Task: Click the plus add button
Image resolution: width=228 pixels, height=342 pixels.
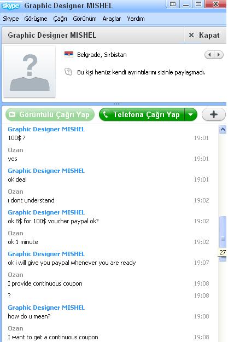Action: pyautogui.click(x=214, y=114)
